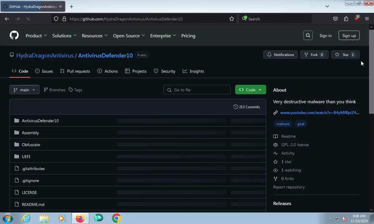
Task: Click the malware topic tag
Action: click(283, 124)
